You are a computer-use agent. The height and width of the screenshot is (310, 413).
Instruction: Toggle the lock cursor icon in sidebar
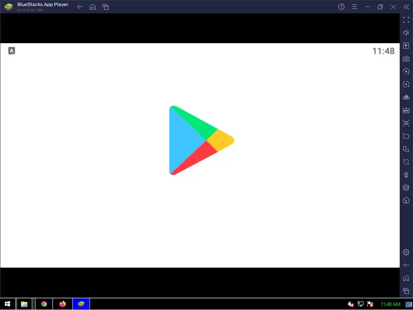[406, 46]
